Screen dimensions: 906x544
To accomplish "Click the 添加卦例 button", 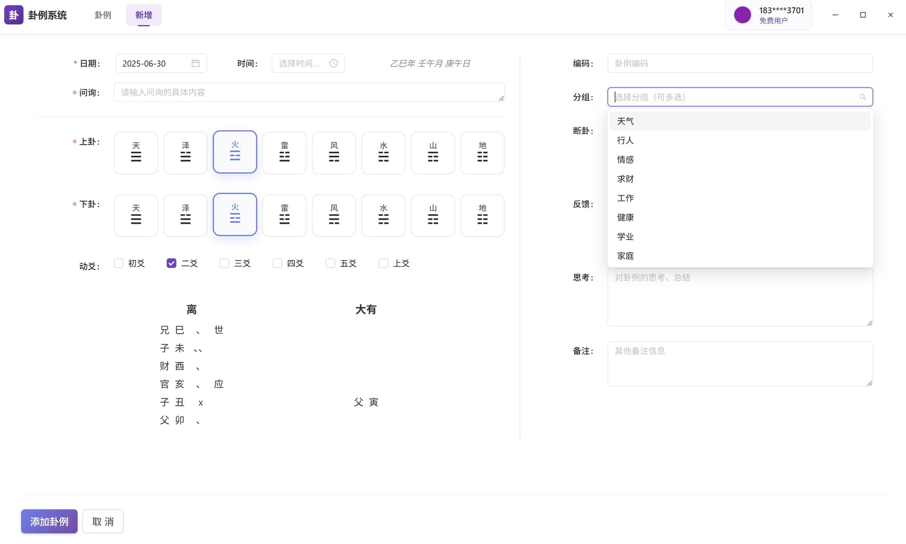I will [x=49, y=521].
